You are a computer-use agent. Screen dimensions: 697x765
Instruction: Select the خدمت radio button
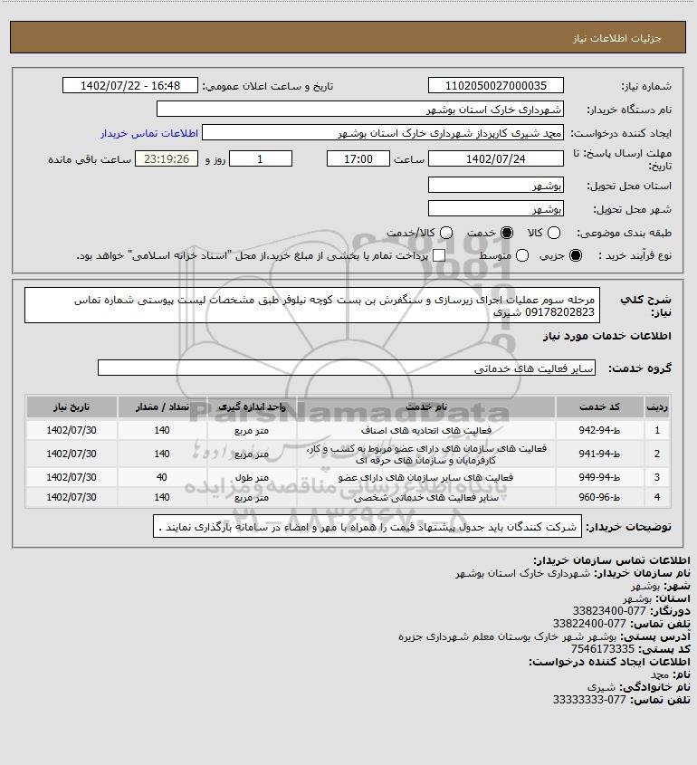click(x=507, y=234)
